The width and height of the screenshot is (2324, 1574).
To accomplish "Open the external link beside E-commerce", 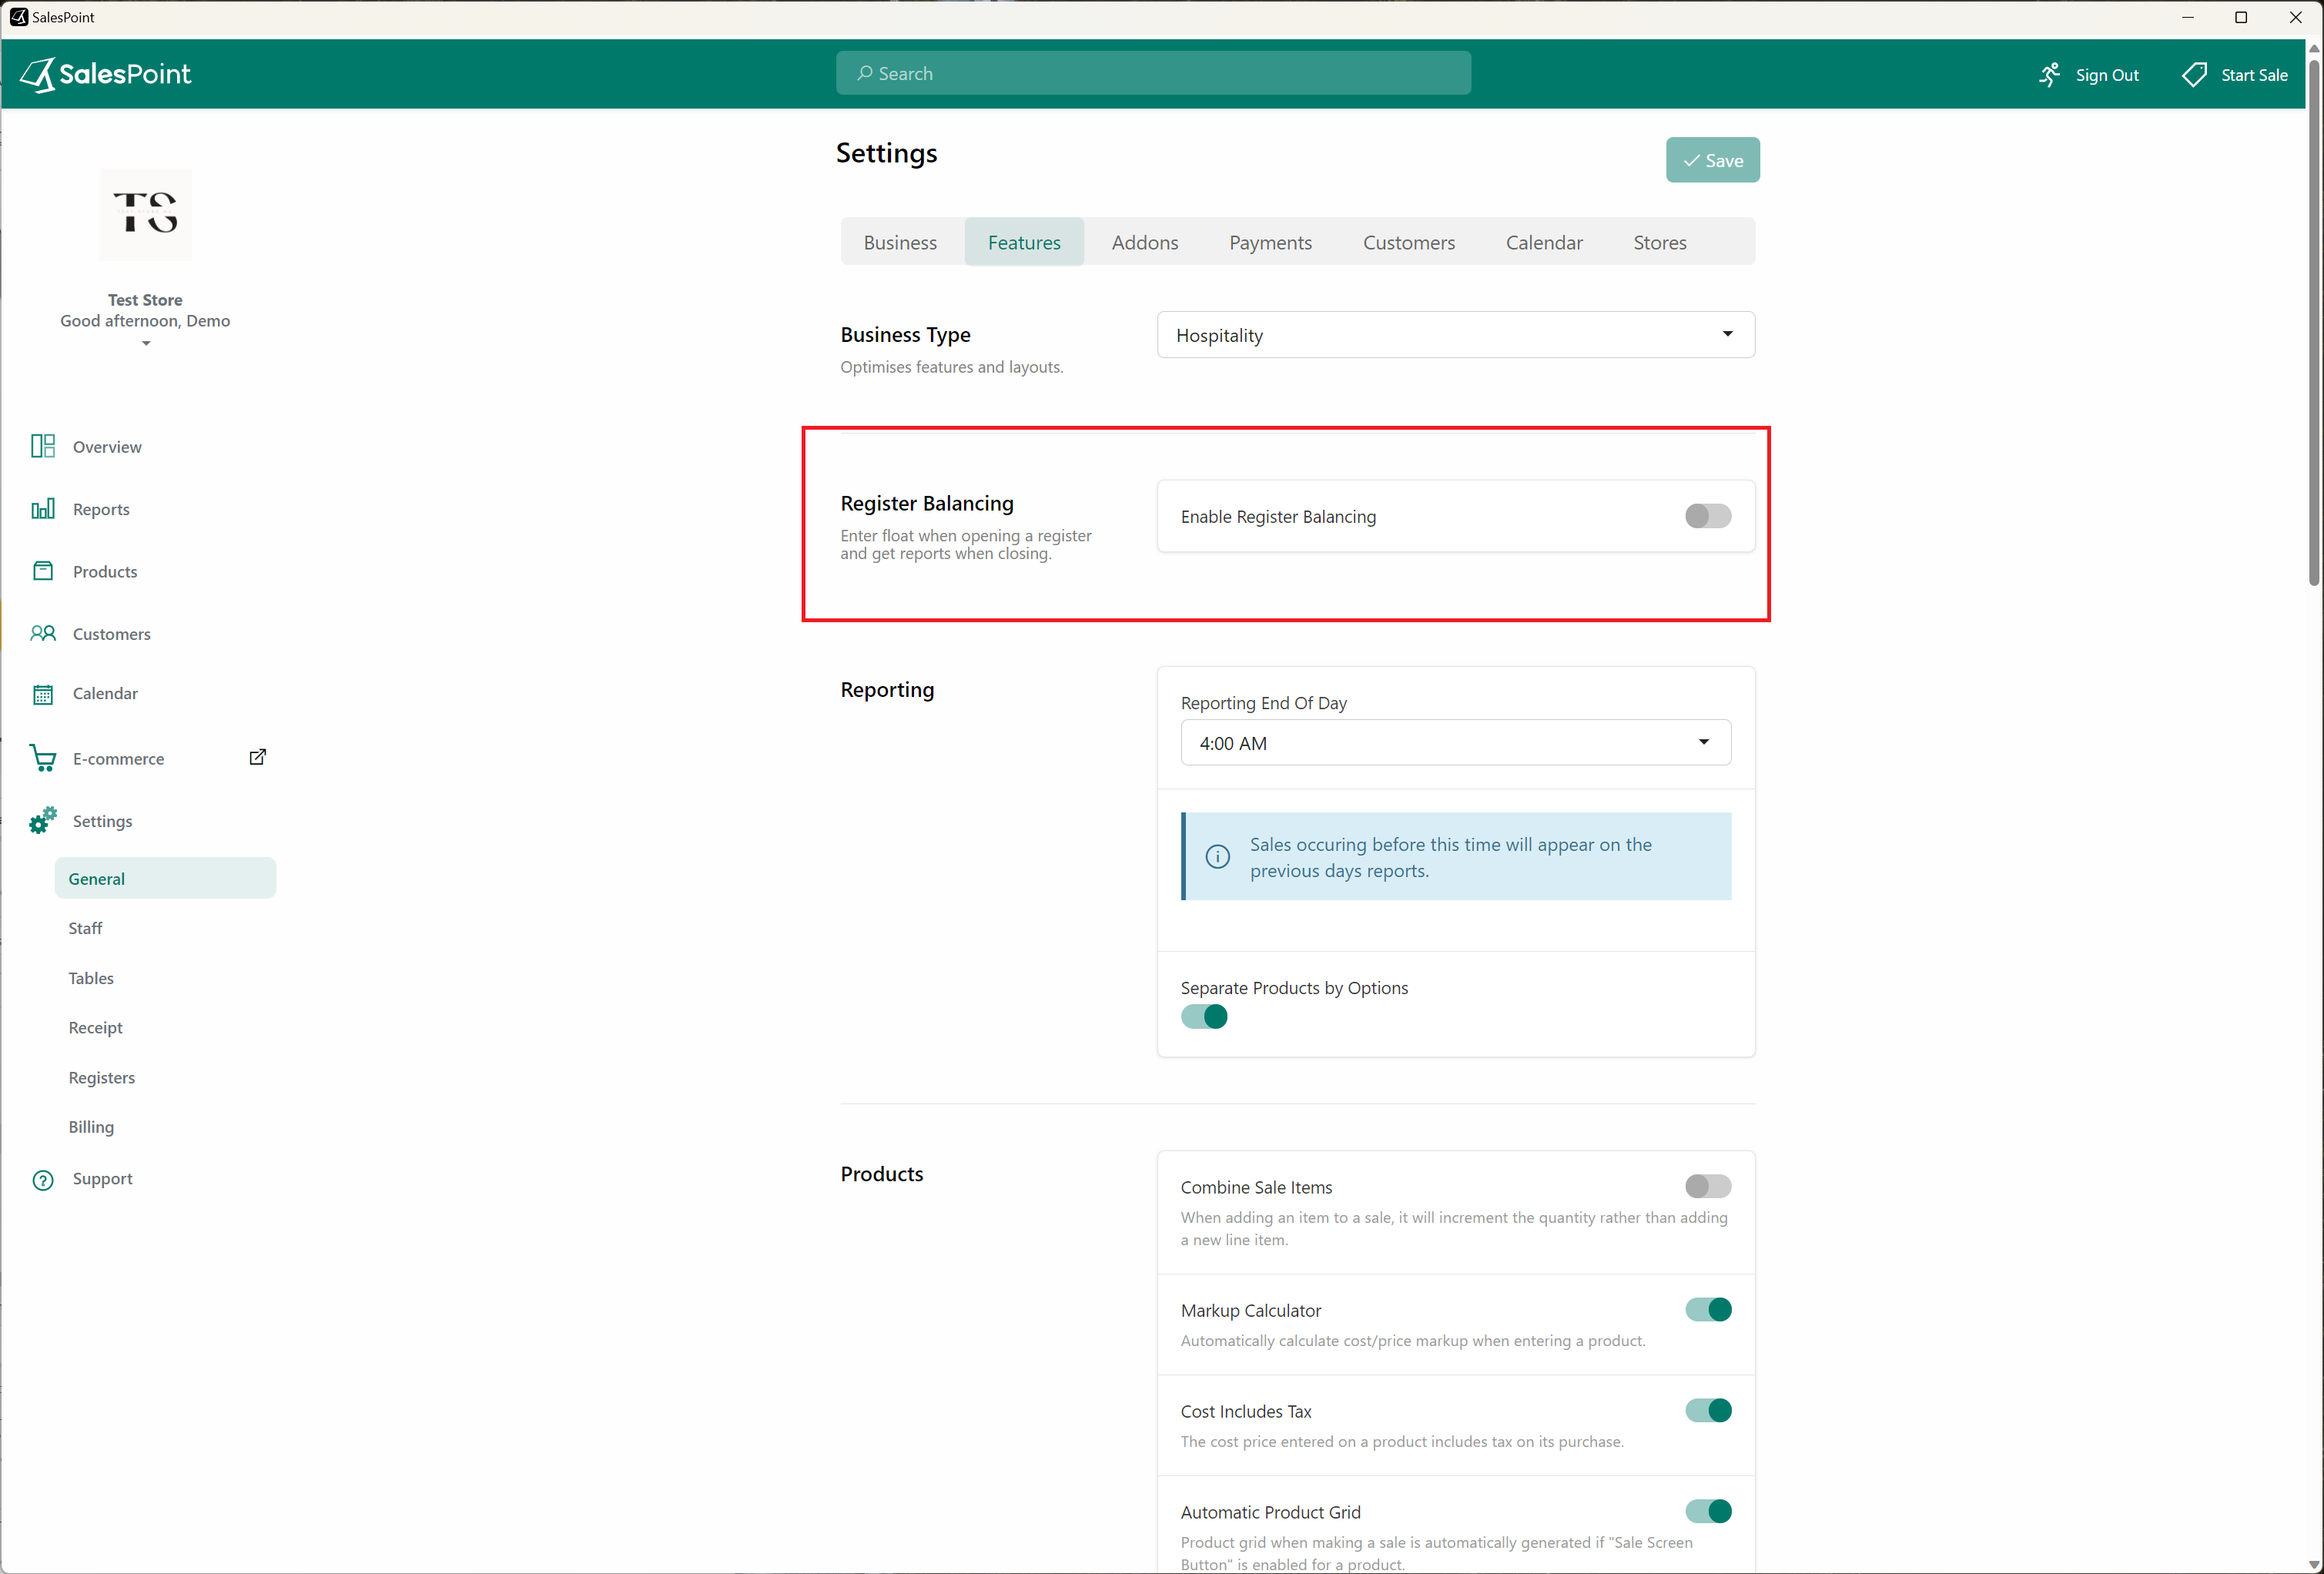I will 257,757.
